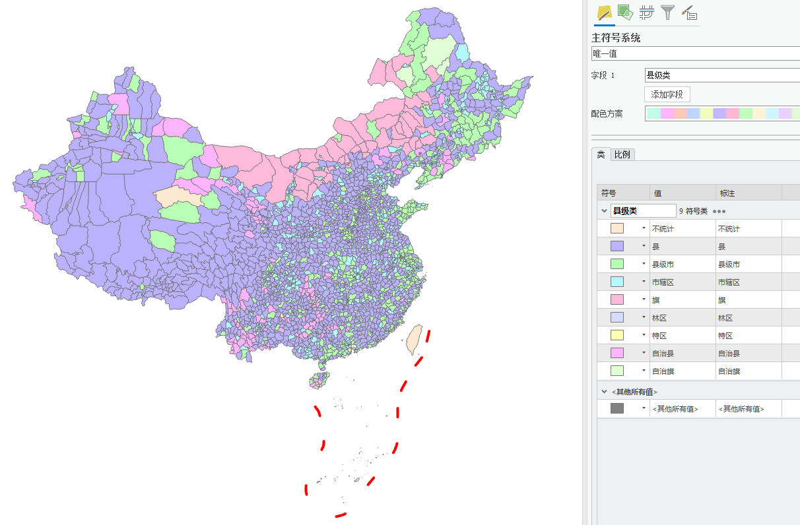Viewport: 800px width, 525px height.
Task: Select the 自治旗 value cell
Action: pyautogui.click(x=683, y=371)
